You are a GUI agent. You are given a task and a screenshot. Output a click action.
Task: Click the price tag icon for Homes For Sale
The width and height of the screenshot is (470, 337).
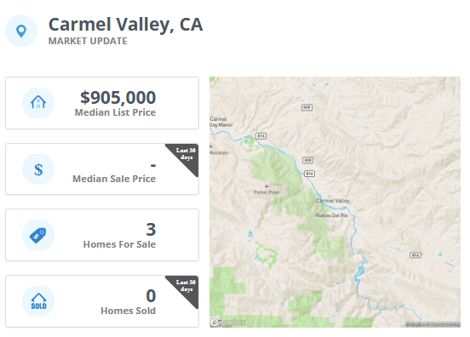pyautogui.click(x=38, y=236)
